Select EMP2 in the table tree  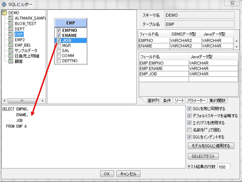click(x=19, y=40)
